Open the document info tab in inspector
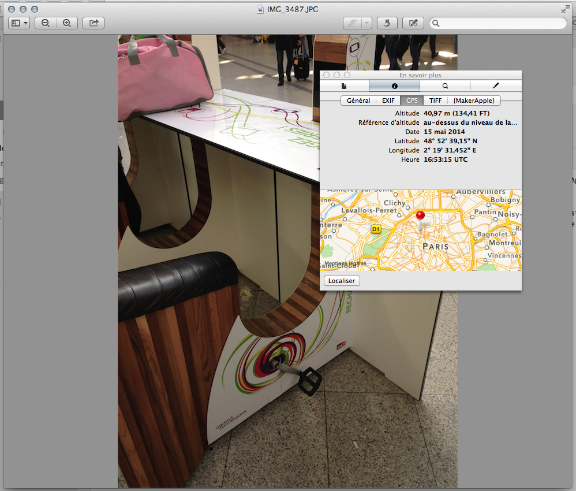This screenshot has width=576, height=491. pyautogui.click(x=344, y=85)
